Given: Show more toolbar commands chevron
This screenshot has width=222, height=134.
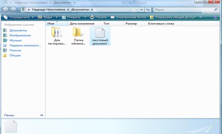Looking at the screenshot, I should pyautogui.click(x=201, y=17).
